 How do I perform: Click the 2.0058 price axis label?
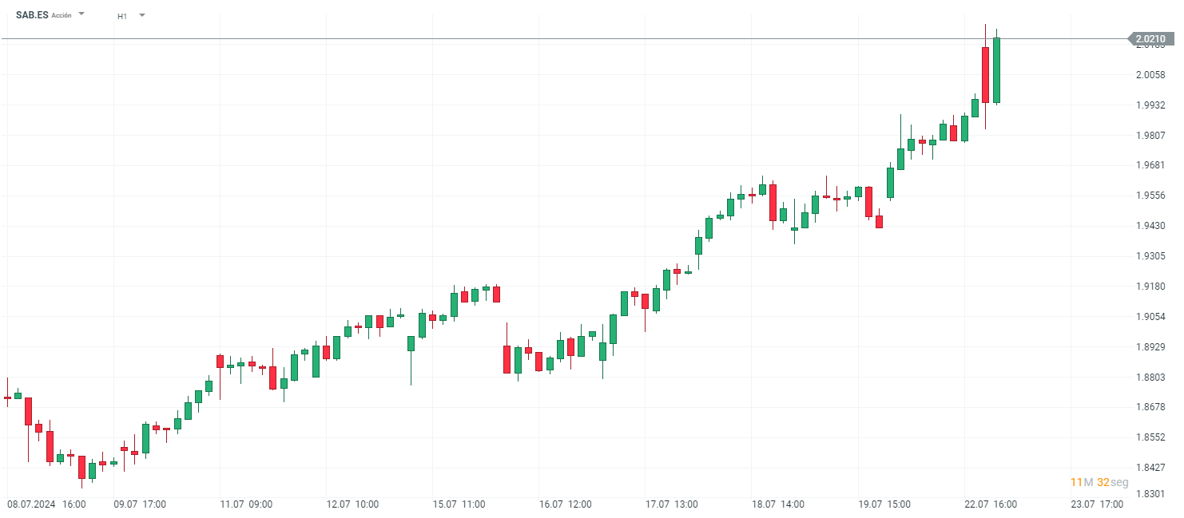click(x=1150, y=75)
